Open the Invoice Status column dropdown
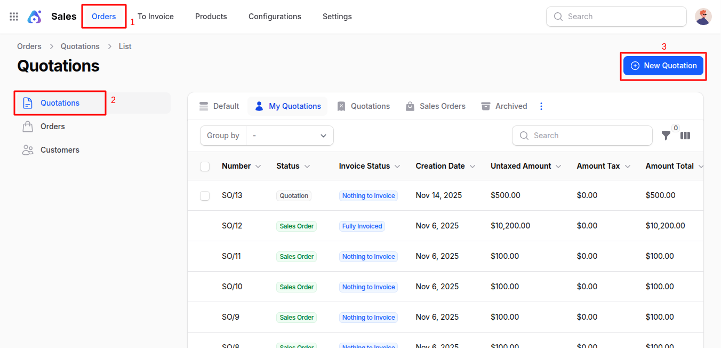 coord(397,167)
